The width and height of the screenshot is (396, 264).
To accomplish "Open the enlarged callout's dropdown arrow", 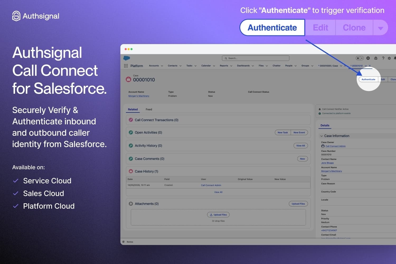I will pos(380,28).
